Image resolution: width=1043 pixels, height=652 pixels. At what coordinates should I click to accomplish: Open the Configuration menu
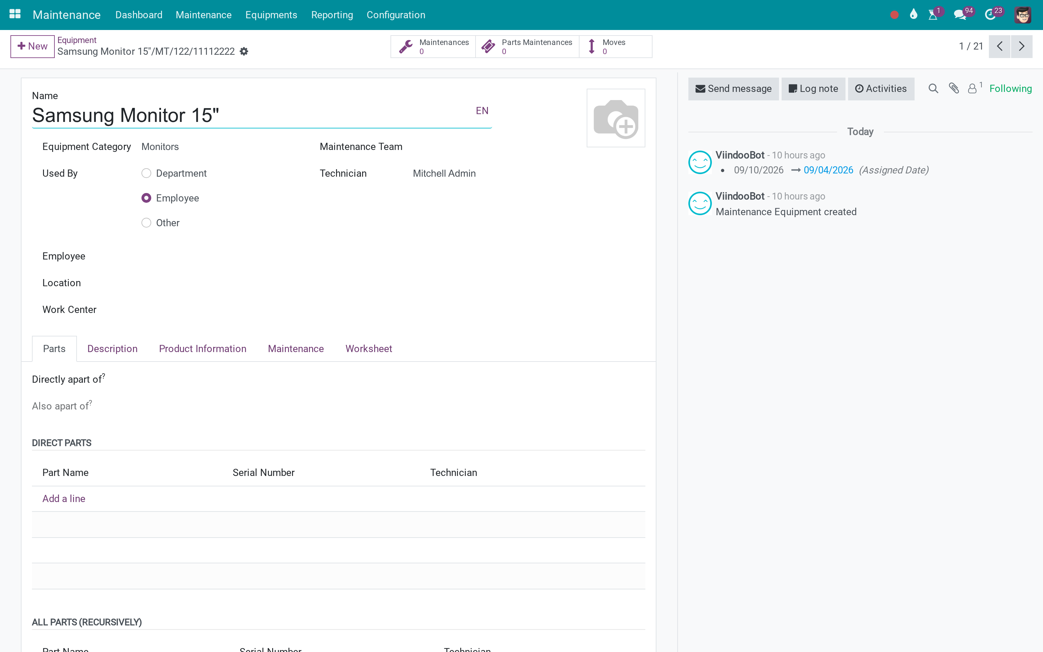coord(396,15)
